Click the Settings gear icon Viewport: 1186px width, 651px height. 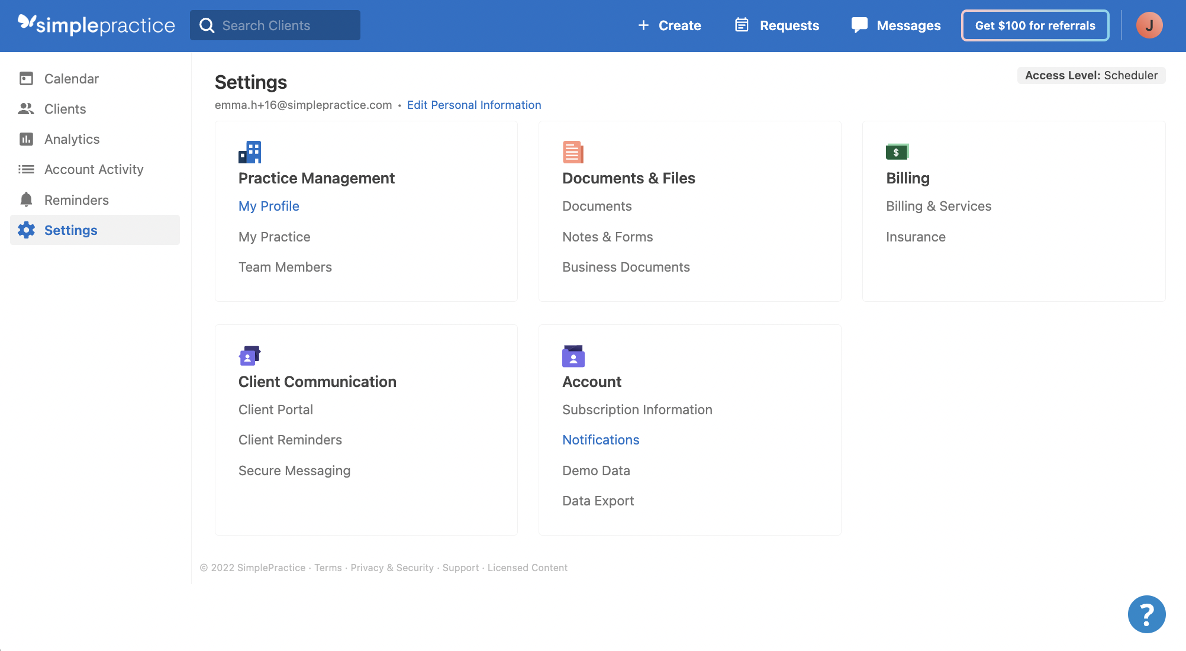pyautogui.click(x=26, y=230)
